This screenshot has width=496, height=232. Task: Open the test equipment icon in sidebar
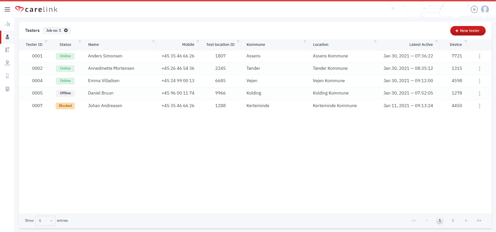tap(7, 50)
